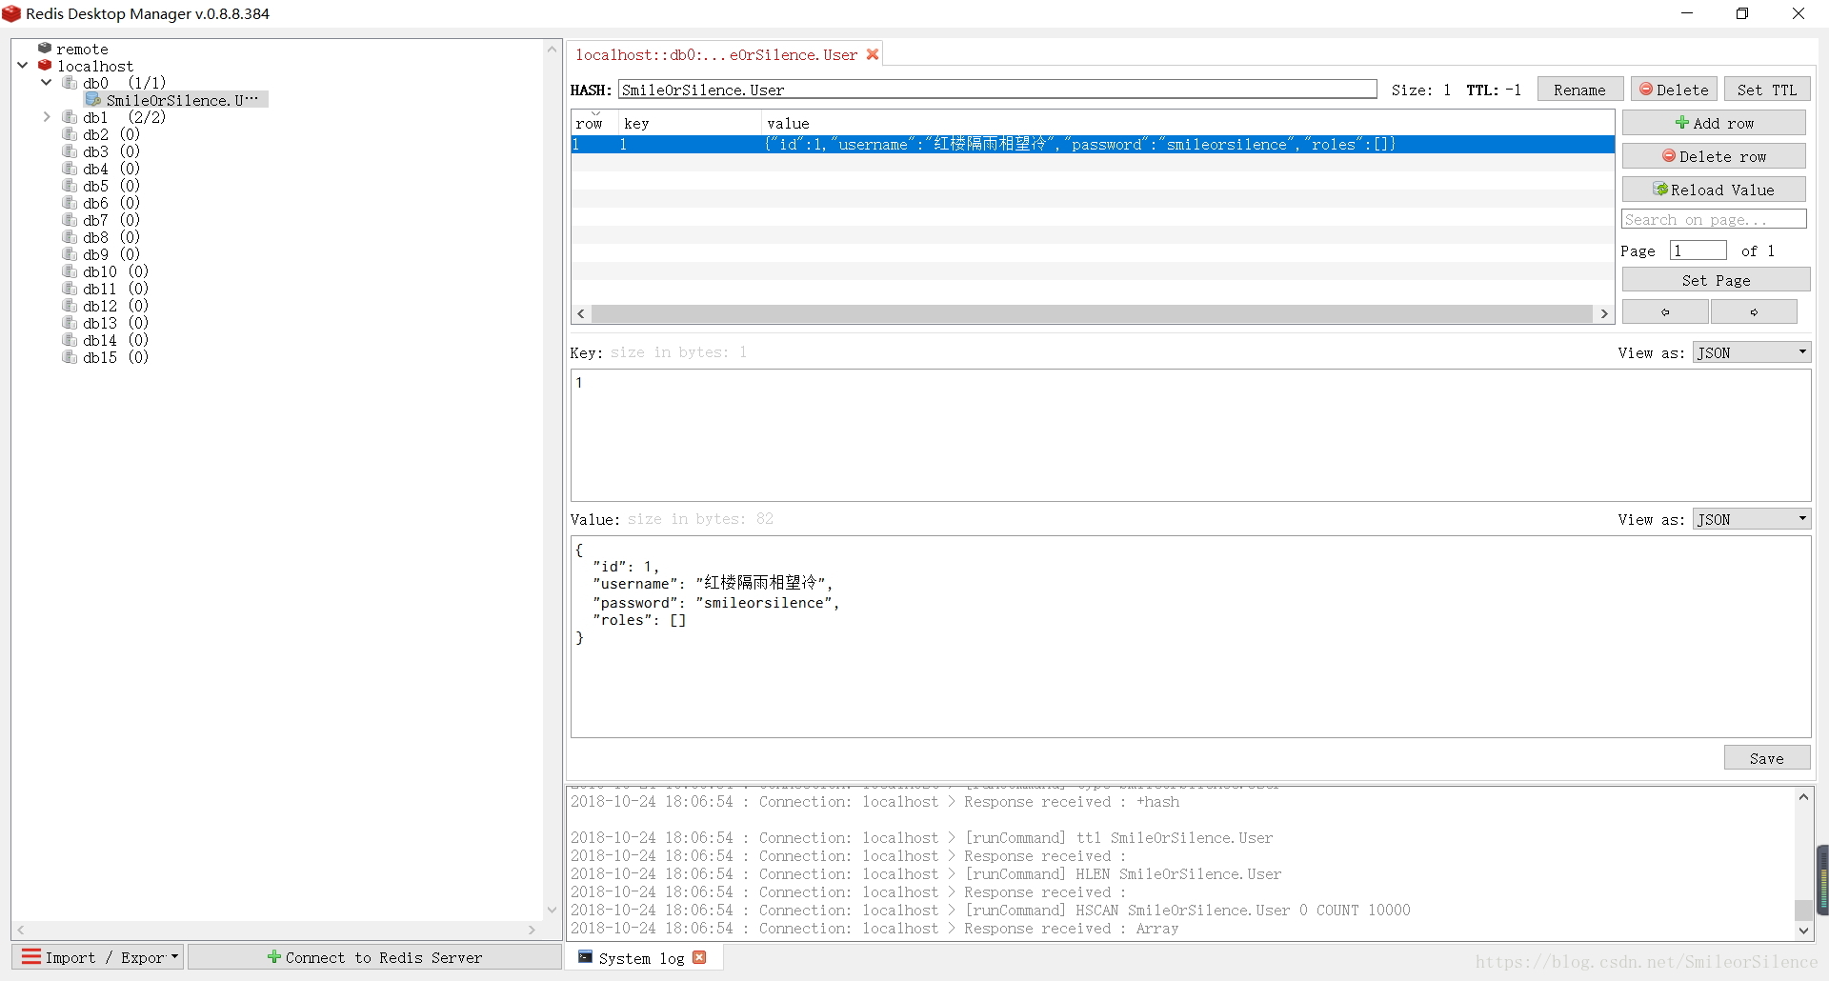Viewport: 1829px width, 981px height.
Task: Click the db3 database icon
Action: (70, 151)
